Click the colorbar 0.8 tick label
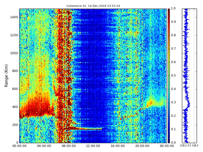This screenshot has width=203, height=152. coord(173,35)
